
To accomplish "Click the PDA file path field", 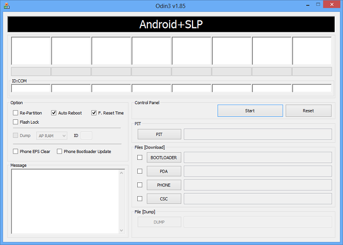I will tap(258, 171).
